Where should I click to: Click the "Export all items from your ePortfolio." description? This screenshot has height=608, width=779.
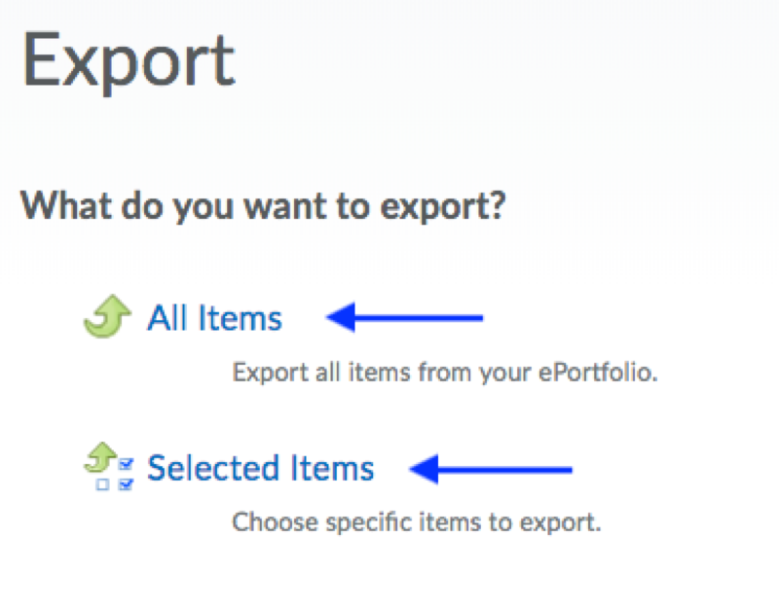click(445, 373)
